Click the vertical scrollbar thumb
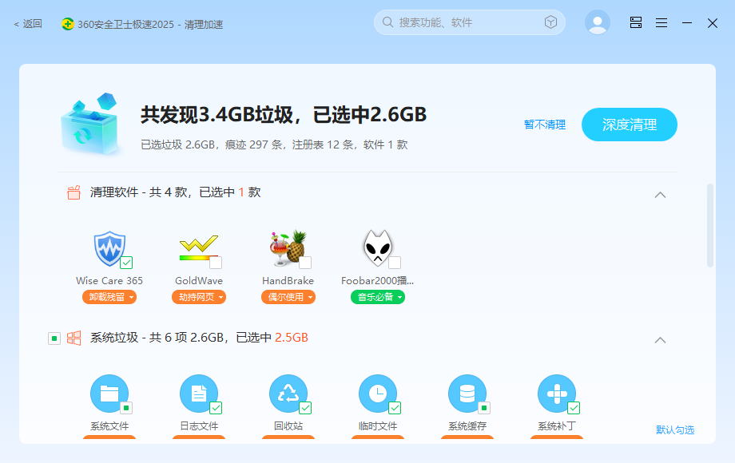 710,225
